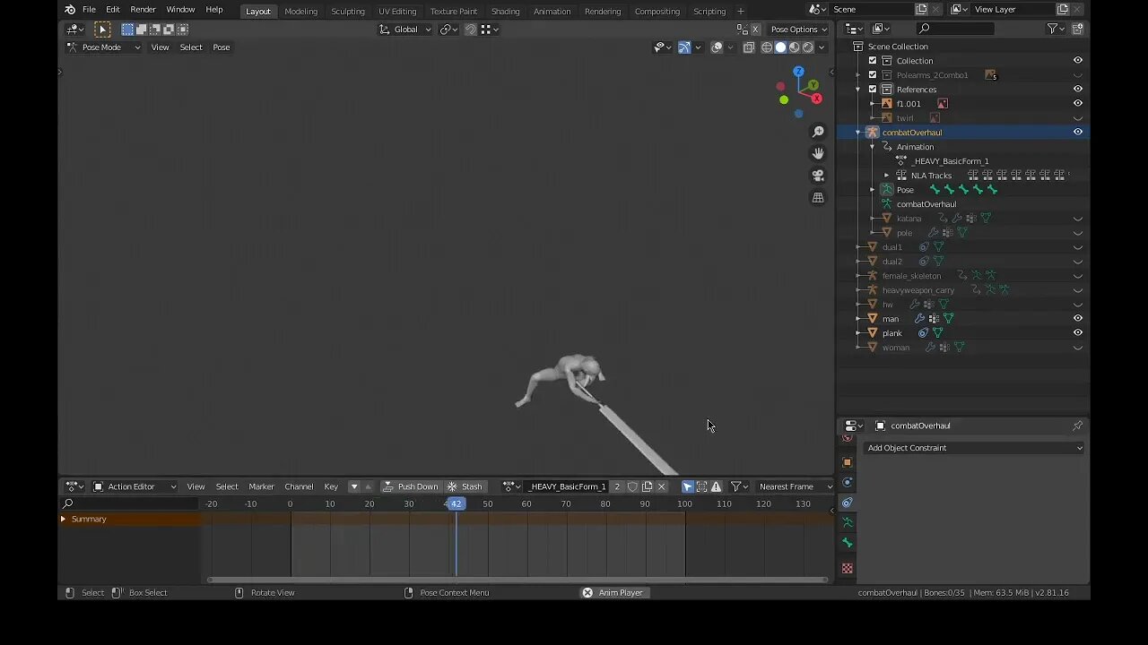The image size is (1148, 645).
Task: Hide the man object eye icon
Action: tap(1078, 319)
